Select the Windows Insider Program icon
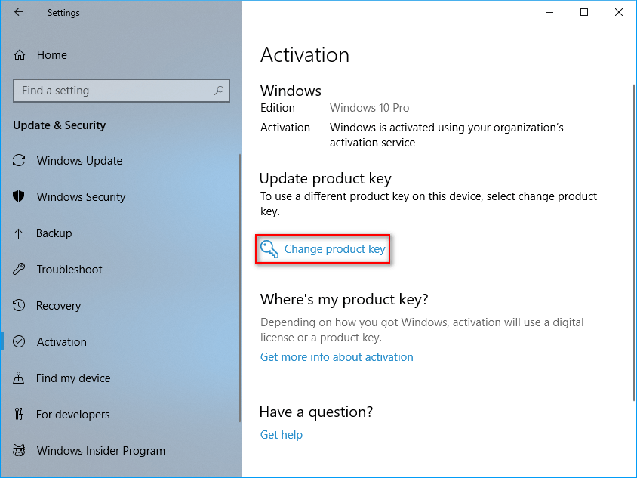The width and height of the screenshot is (637, 478). click(x=20, y=450)
